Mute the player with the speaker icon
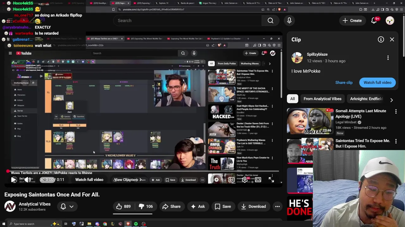Image resolution: width=405 pixels, height=227 pixels. [28, 180]
